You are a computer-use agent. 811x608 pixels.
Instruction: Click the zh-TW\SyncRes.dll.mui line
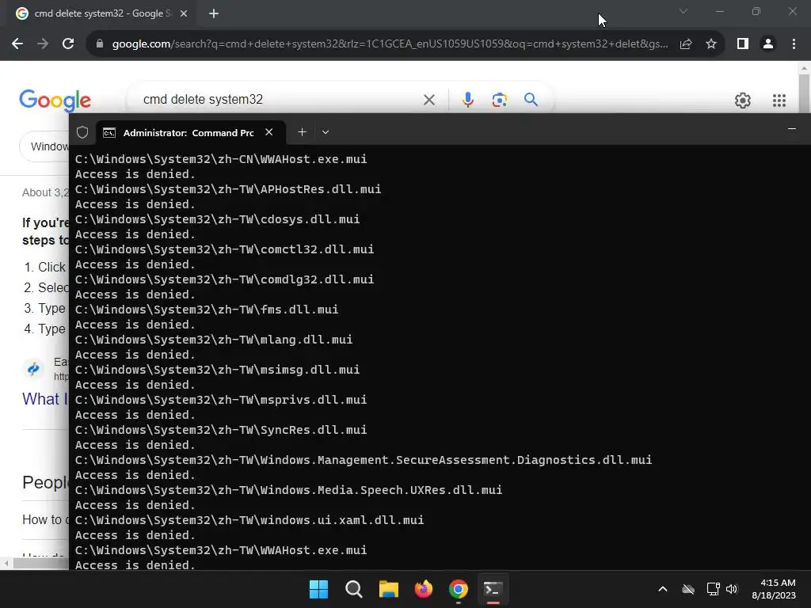point(221,430)
